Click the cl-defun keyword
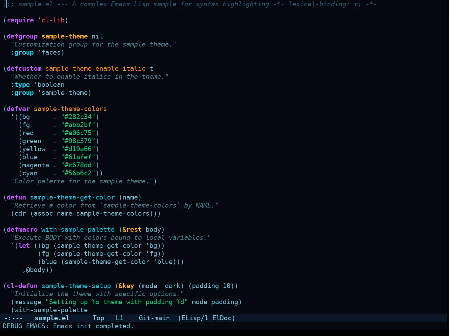 click(22, 286)
